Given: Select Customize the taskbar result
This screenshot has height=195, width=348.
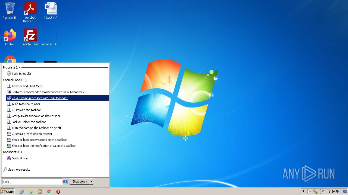Looking at the screenshot, I should (x=57, y=110).
